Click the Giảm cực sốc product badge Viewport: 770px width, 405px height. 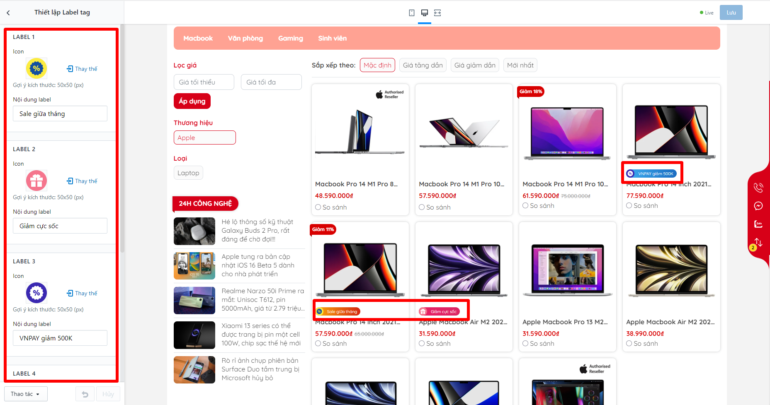click(439, 311)
